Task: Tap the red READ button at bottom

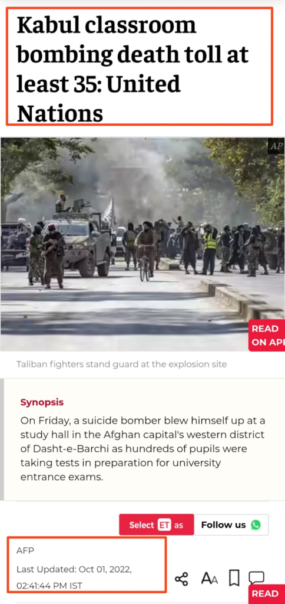Action: (x=267, y=594)
